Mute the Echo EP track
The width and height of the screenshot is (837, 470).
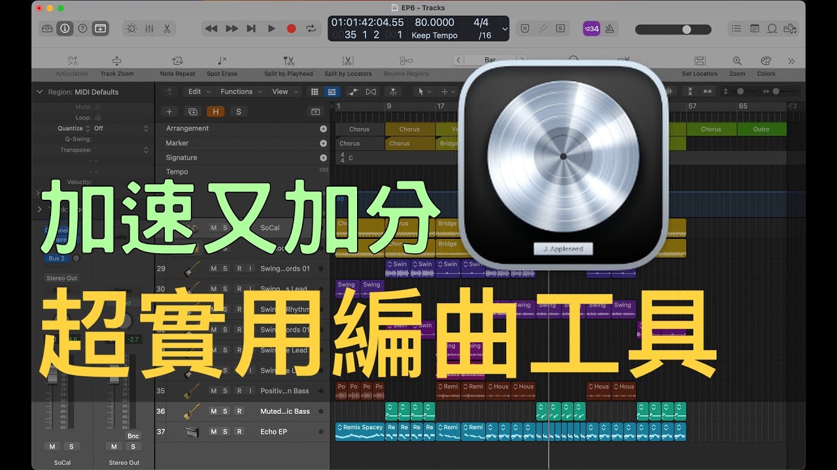coord(213,431)
